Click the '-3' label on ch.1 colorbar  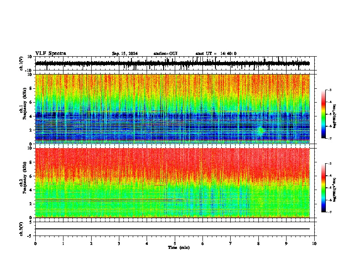click(x=330, y=90)
